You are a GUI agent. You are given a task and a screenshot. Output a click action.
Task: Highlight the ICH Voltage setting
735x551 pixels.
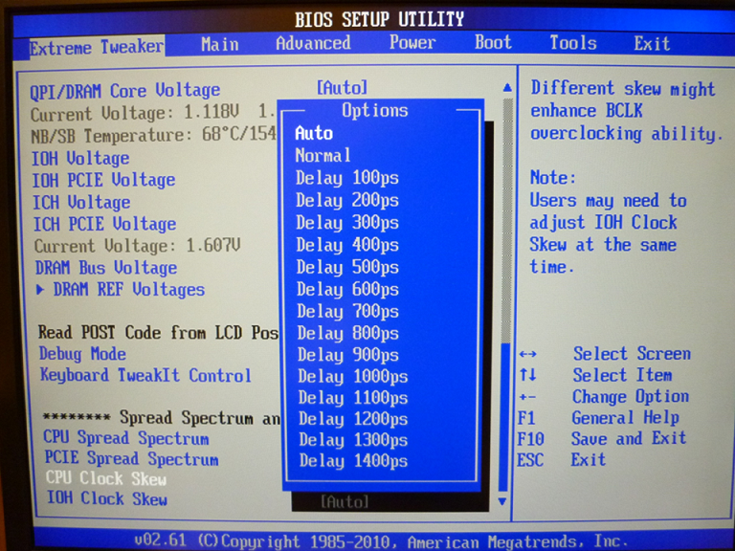81,203
